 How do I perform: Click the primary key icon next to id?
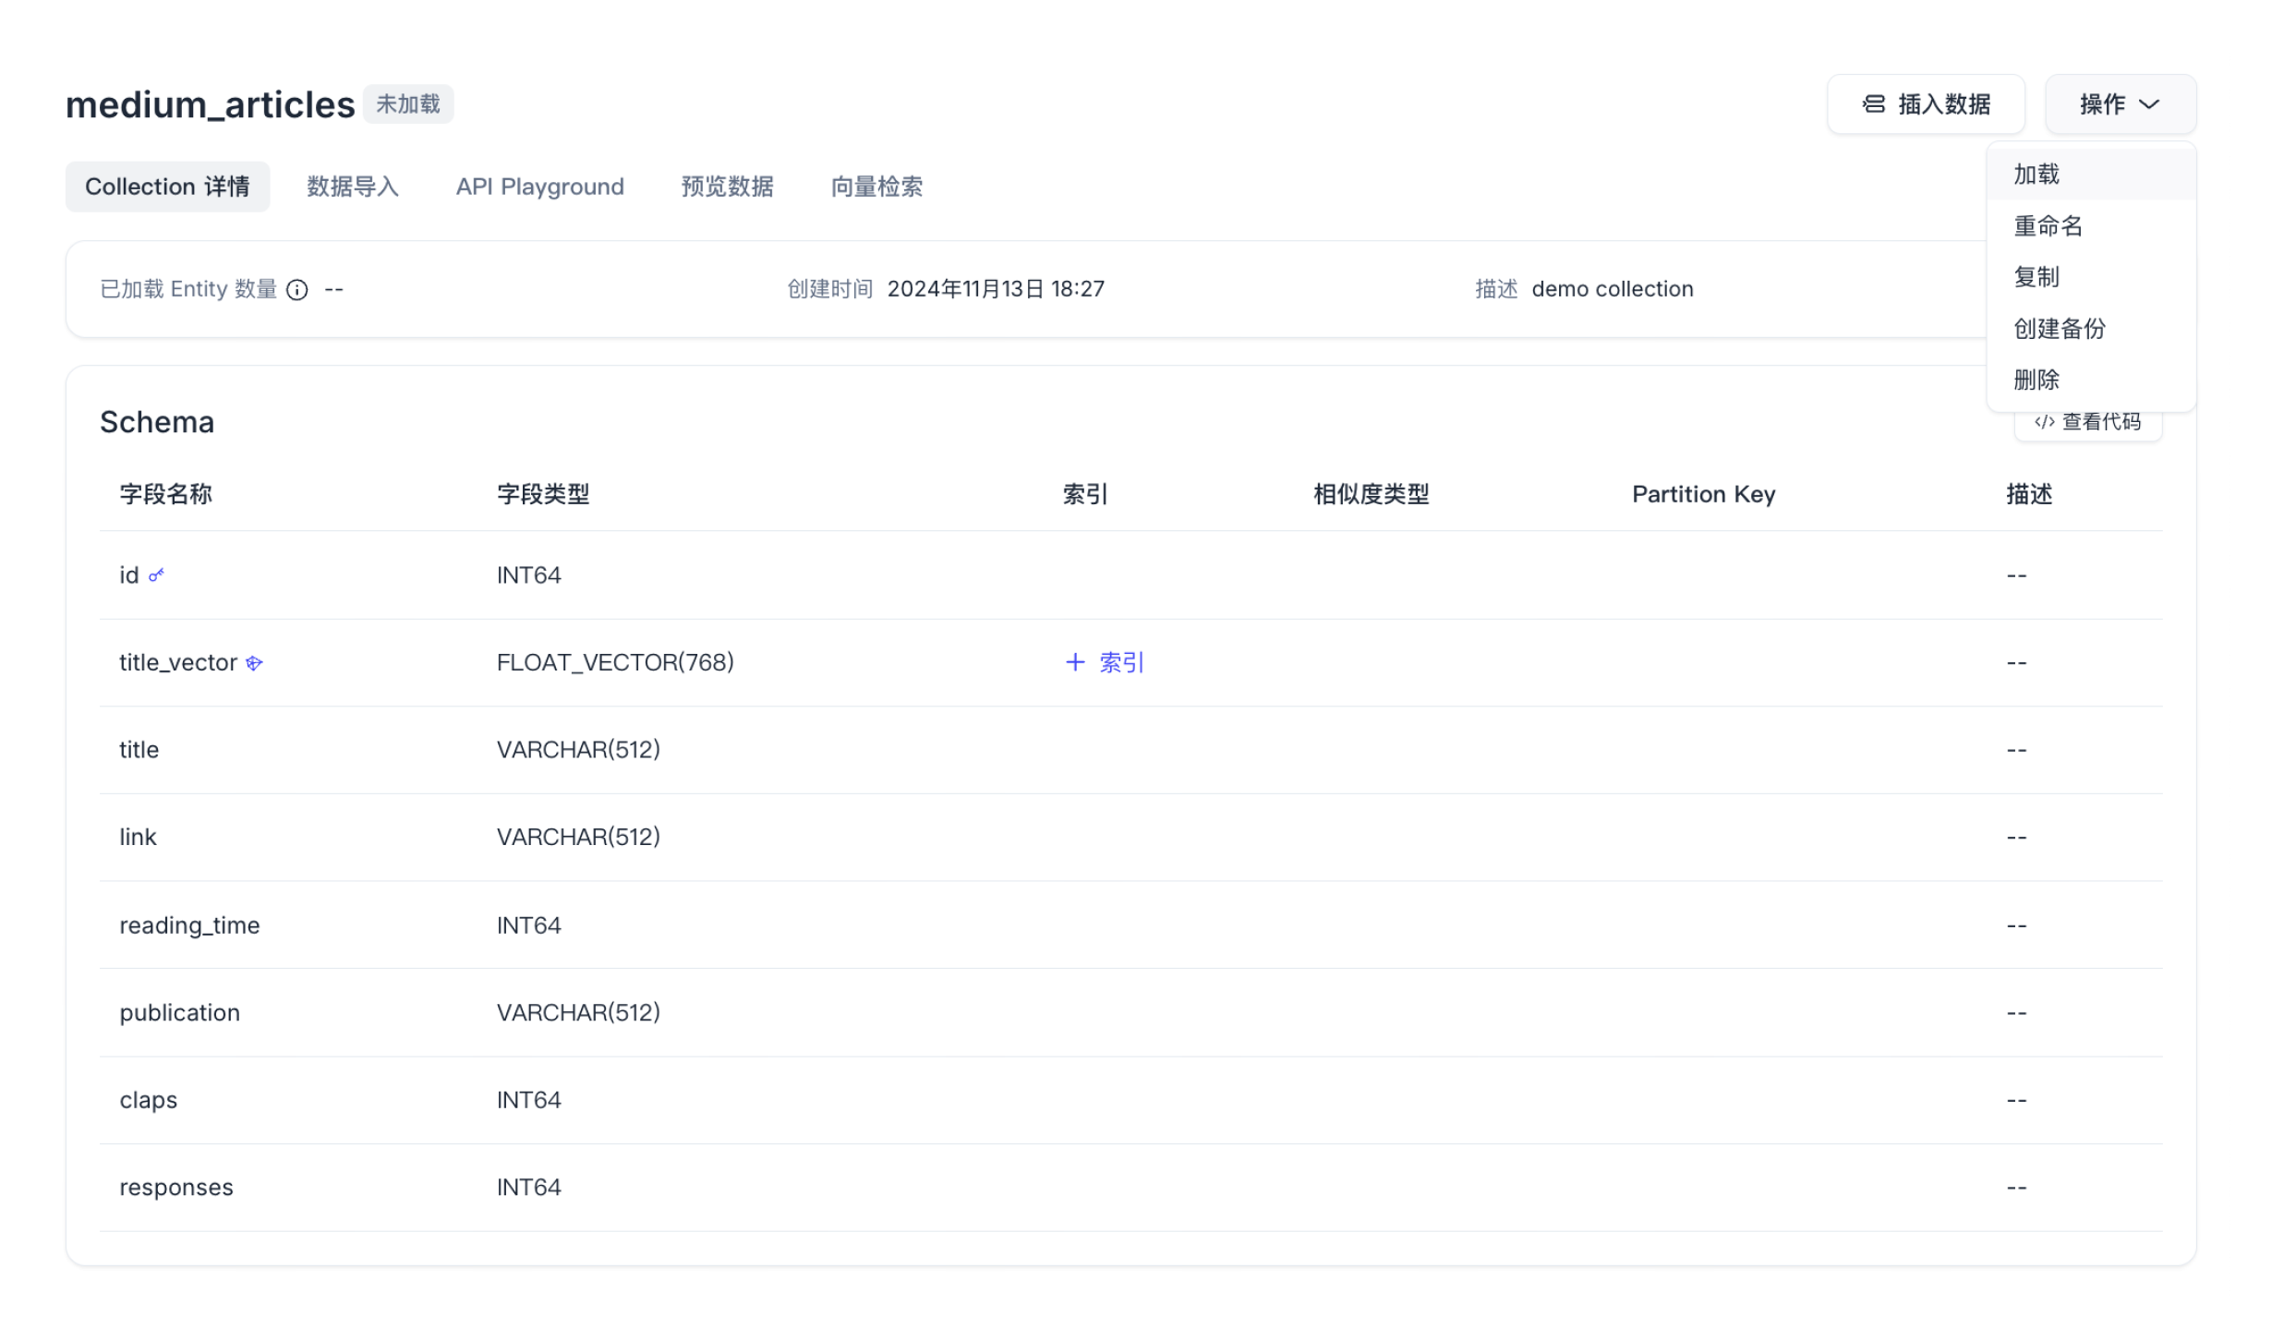[156, 575]
